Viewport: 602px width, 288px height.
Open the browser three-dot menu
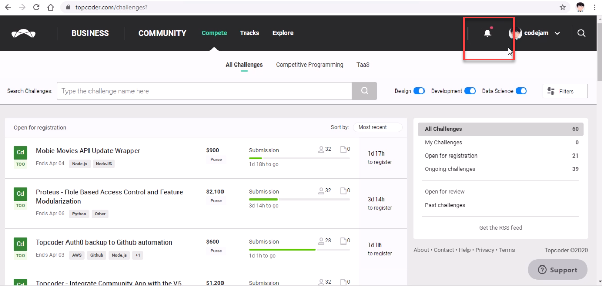[595, 7]
